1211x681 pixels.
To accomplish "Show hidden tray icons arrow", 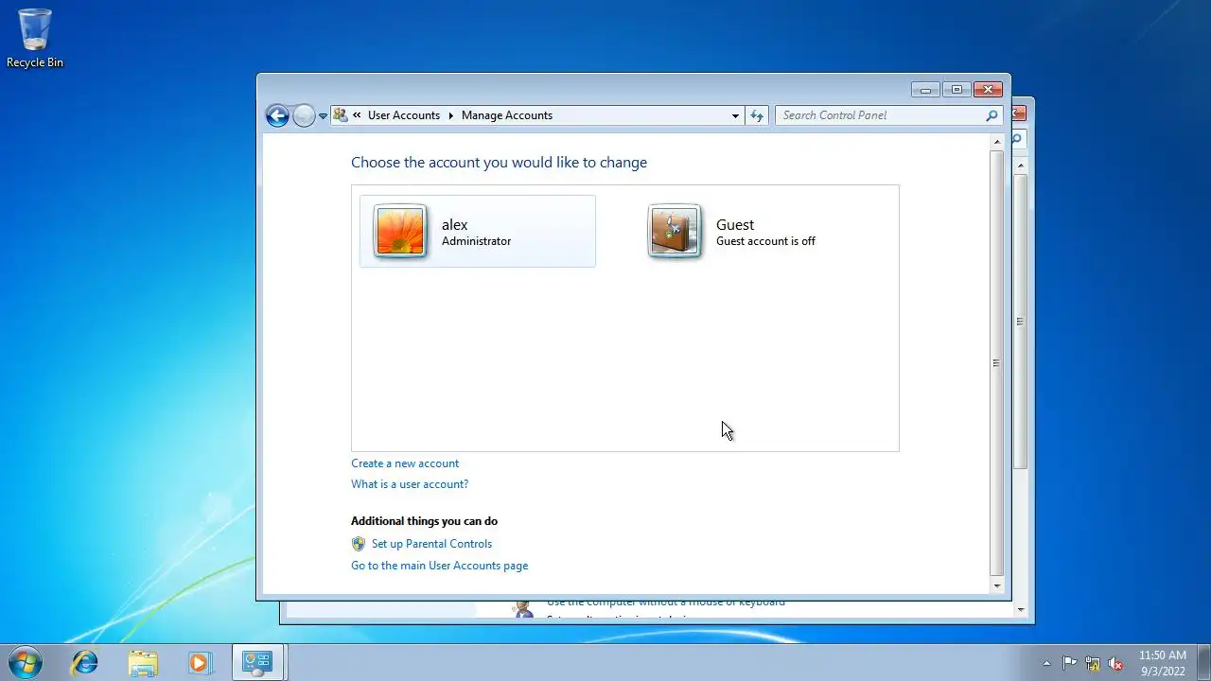I will coord(1046,663).
